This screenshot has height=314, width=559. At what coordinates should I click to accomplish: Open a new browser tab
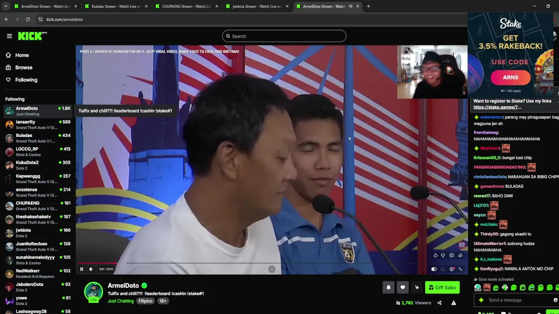(368, 7)
